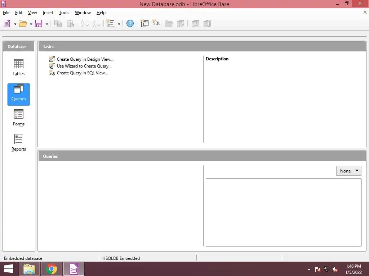Click the LibreOffice Base title bar icon
The width and height of the screenshot is (369, 276).
(x=4, y=4)
